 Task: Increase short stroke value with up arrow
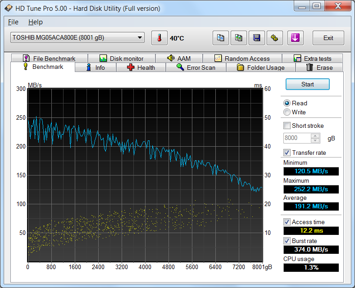pos(315,136)
